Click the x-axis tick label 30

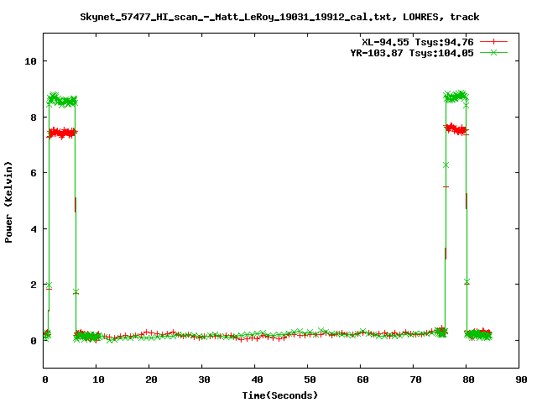(204, 379)
